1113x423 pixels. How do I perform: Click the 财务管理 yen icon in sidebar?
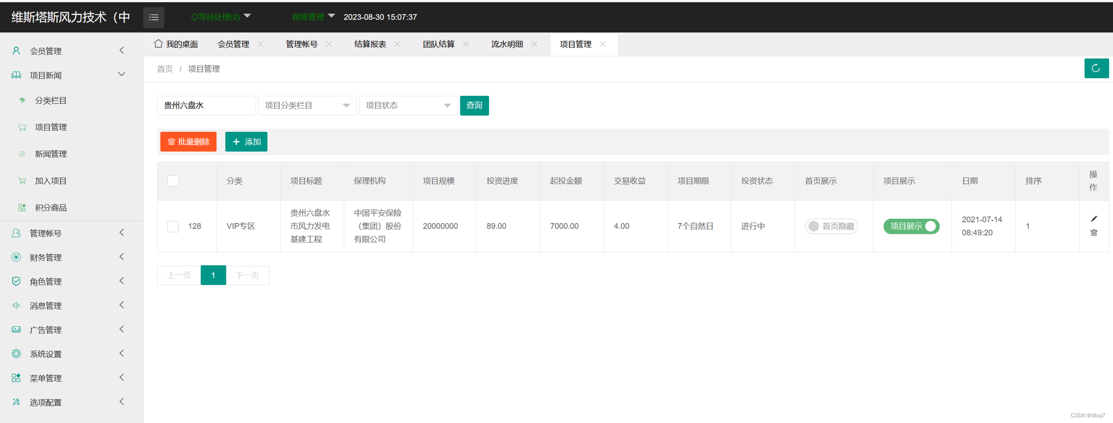(16, 257)
